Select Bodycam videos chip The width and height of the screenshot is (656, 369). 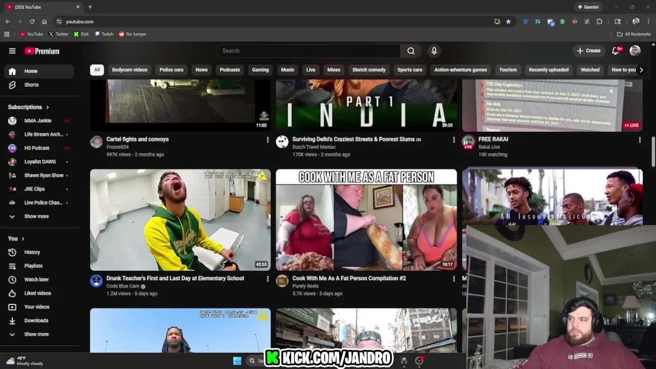[130, 70]
